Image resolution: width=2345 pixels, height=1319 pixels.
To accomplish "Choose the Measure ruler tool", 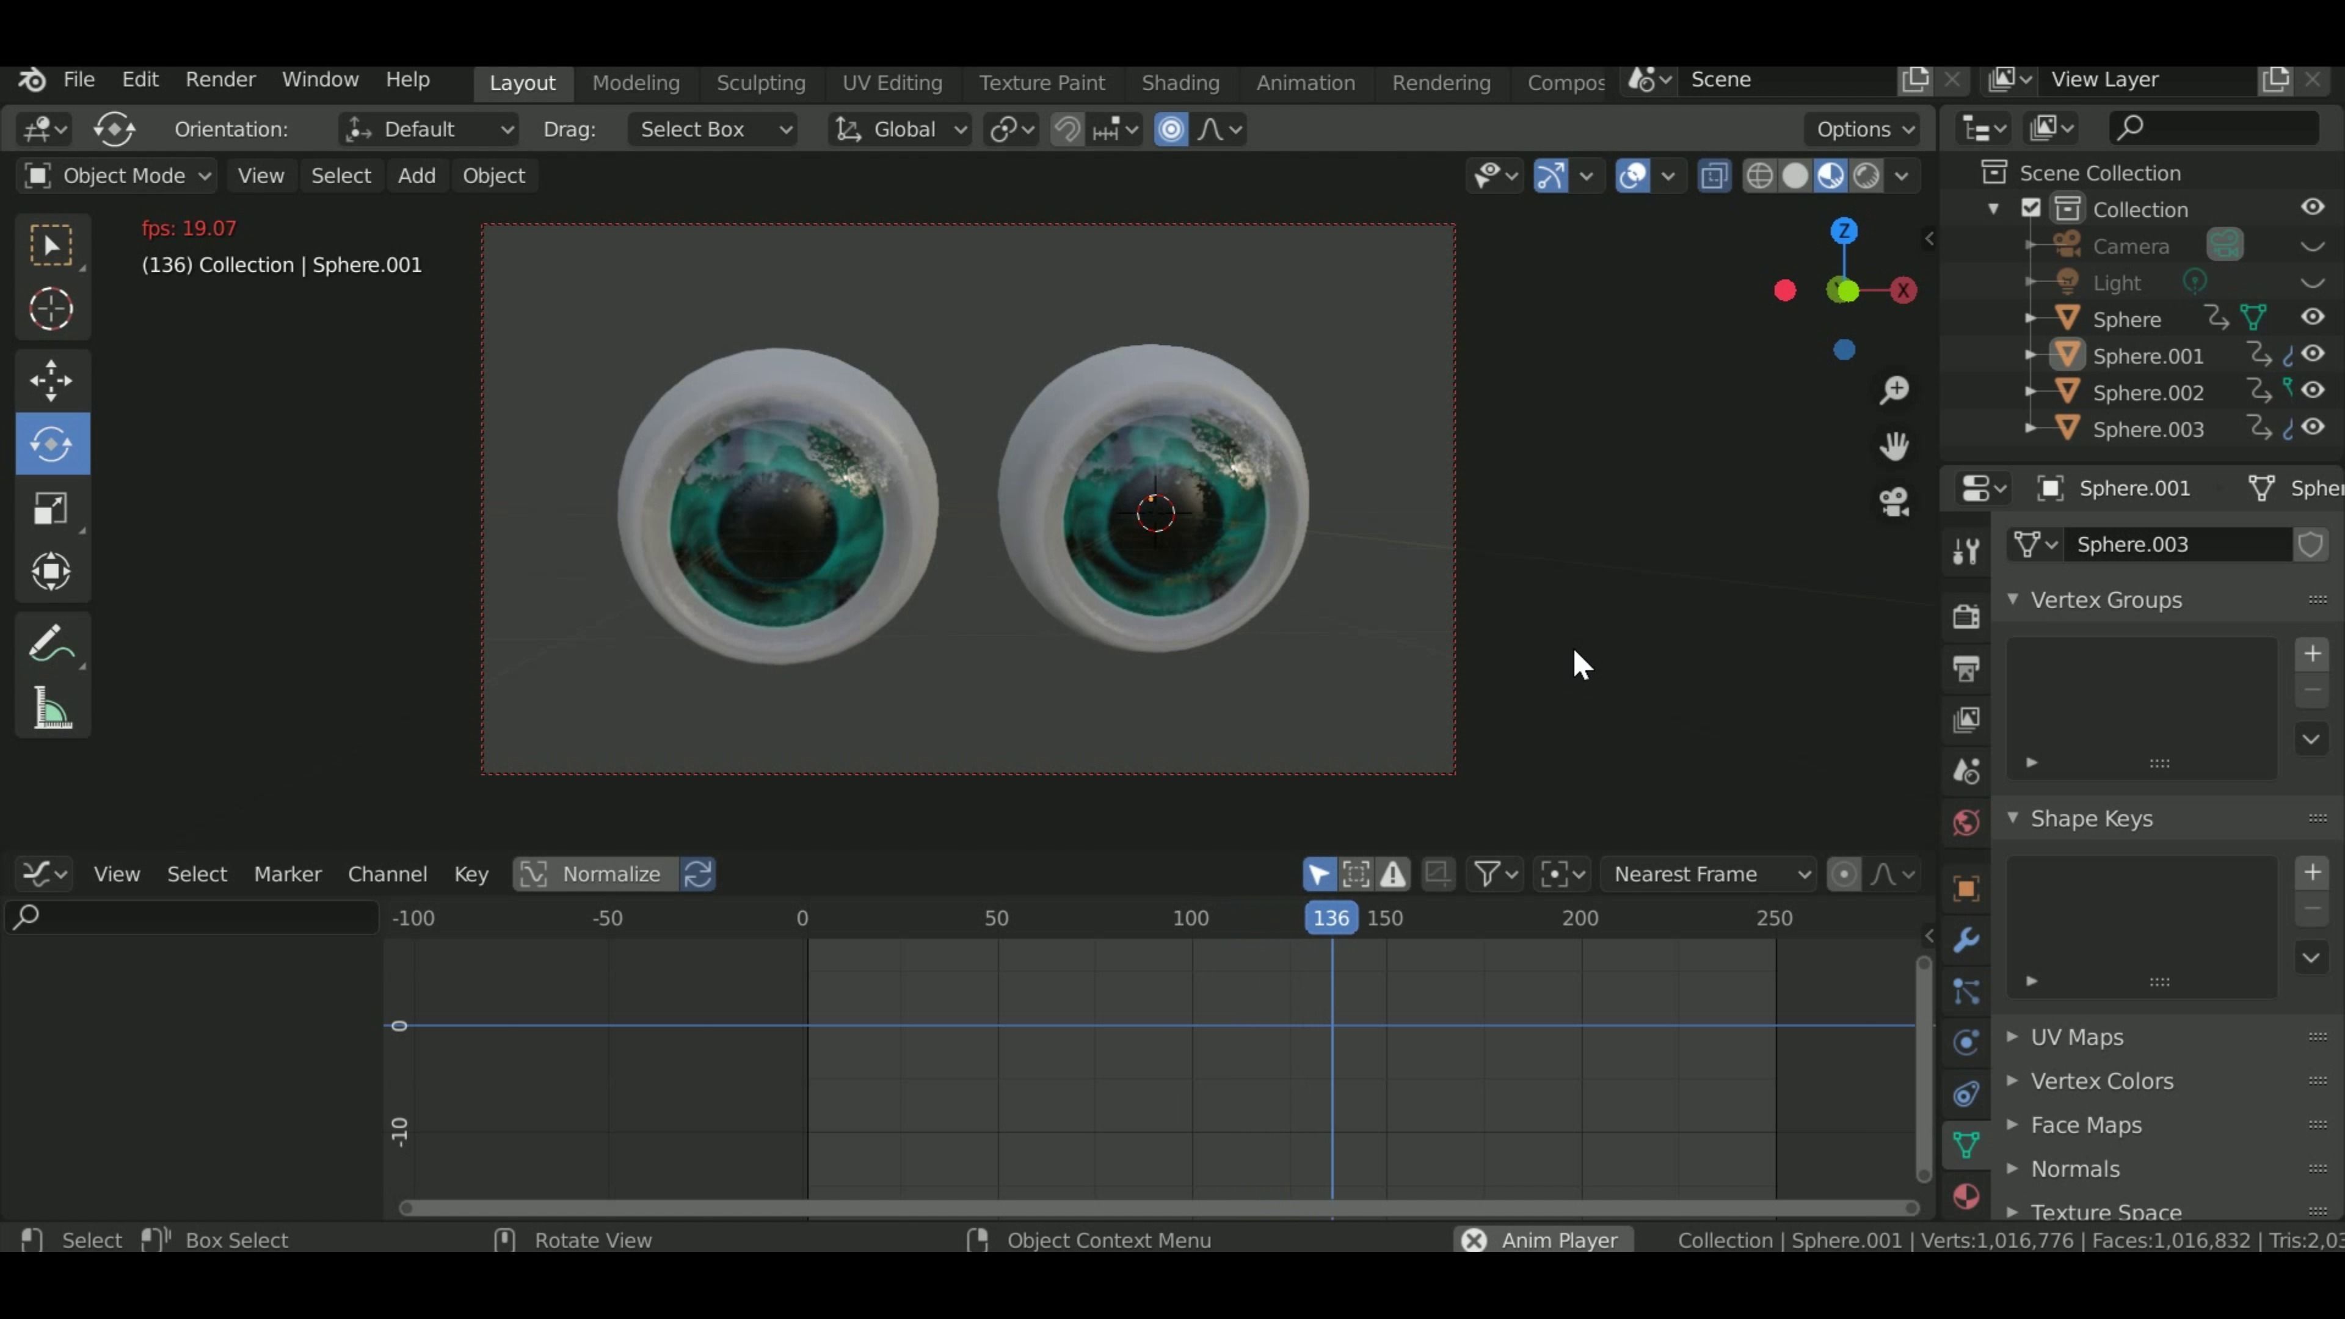I will 52,708.
